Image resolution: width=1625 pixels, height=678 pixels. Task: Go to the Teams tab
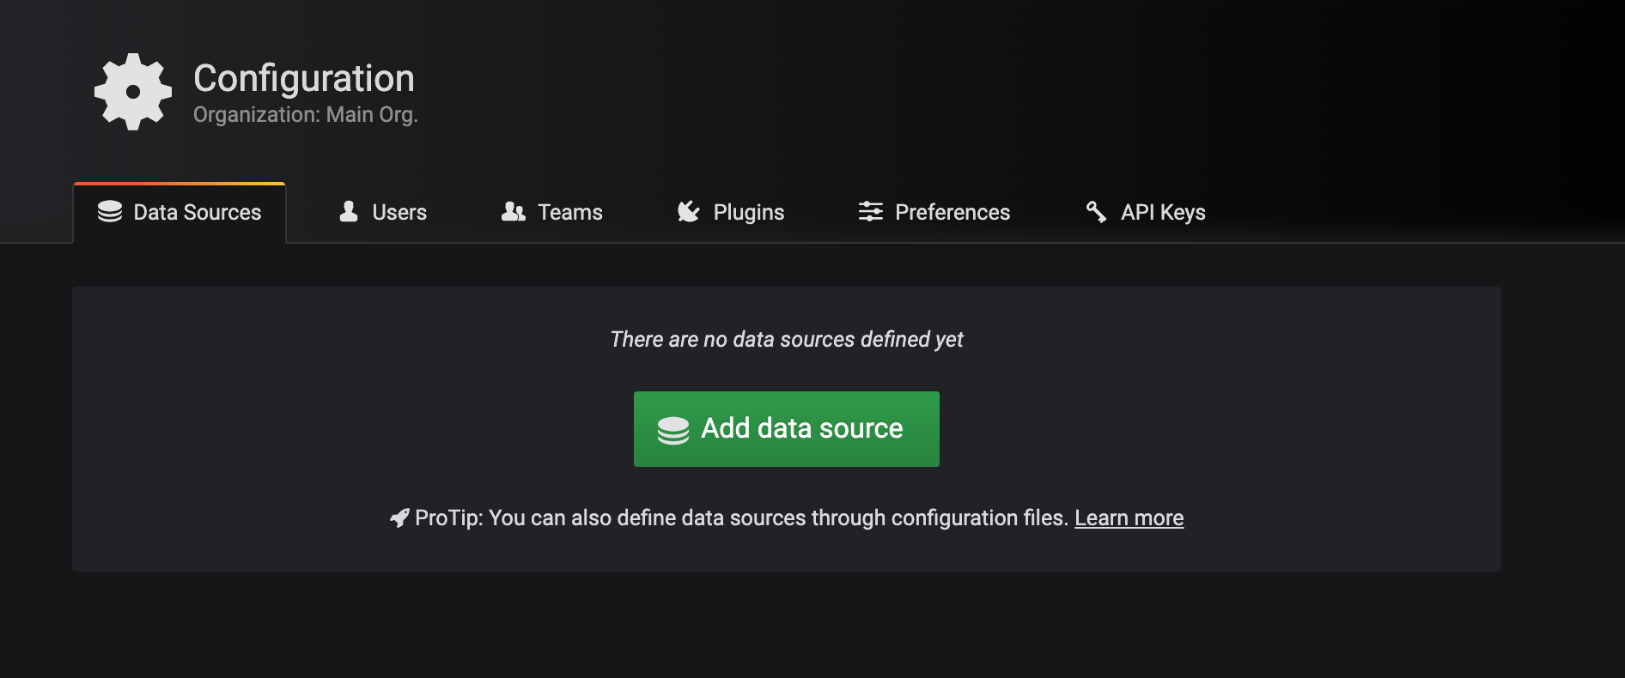tap(551, 212)
